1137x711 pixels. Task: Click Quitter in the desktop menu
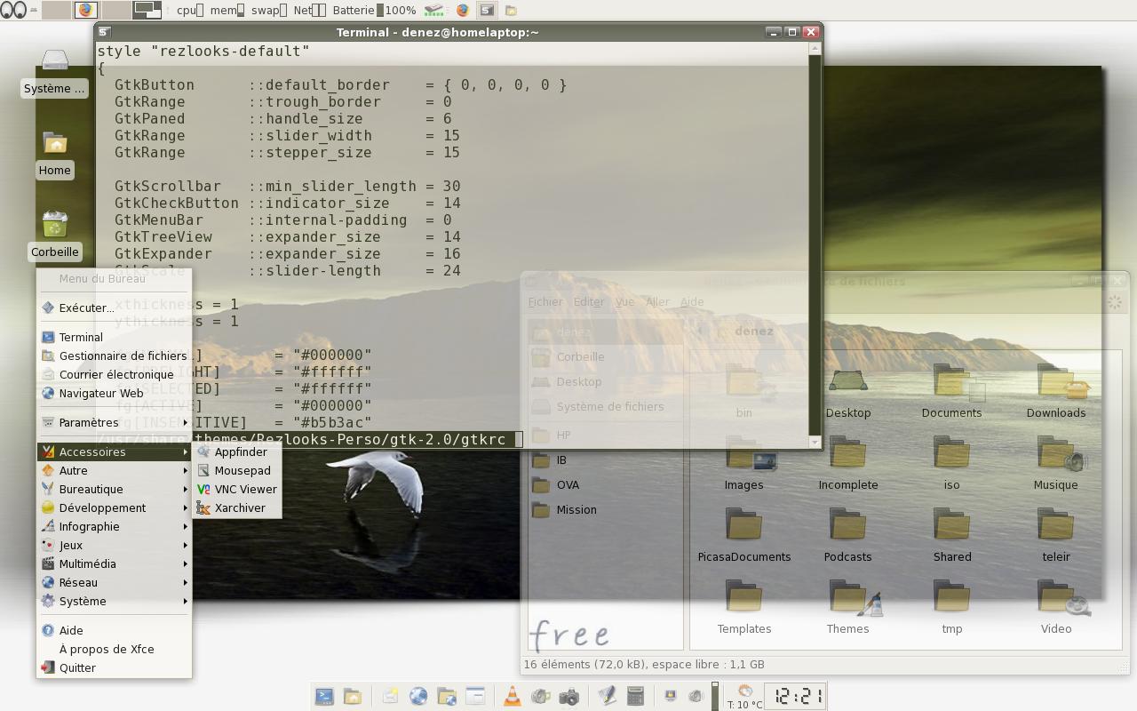[x=114, y=667]
